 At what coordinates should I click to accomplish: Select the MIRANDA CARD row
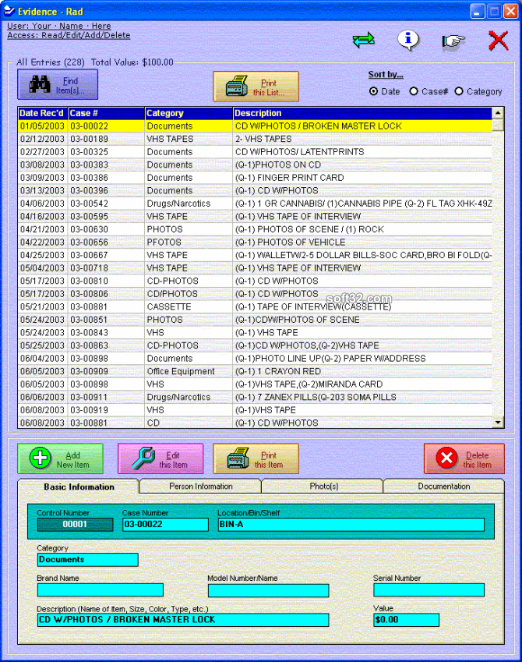coord(256,384)
